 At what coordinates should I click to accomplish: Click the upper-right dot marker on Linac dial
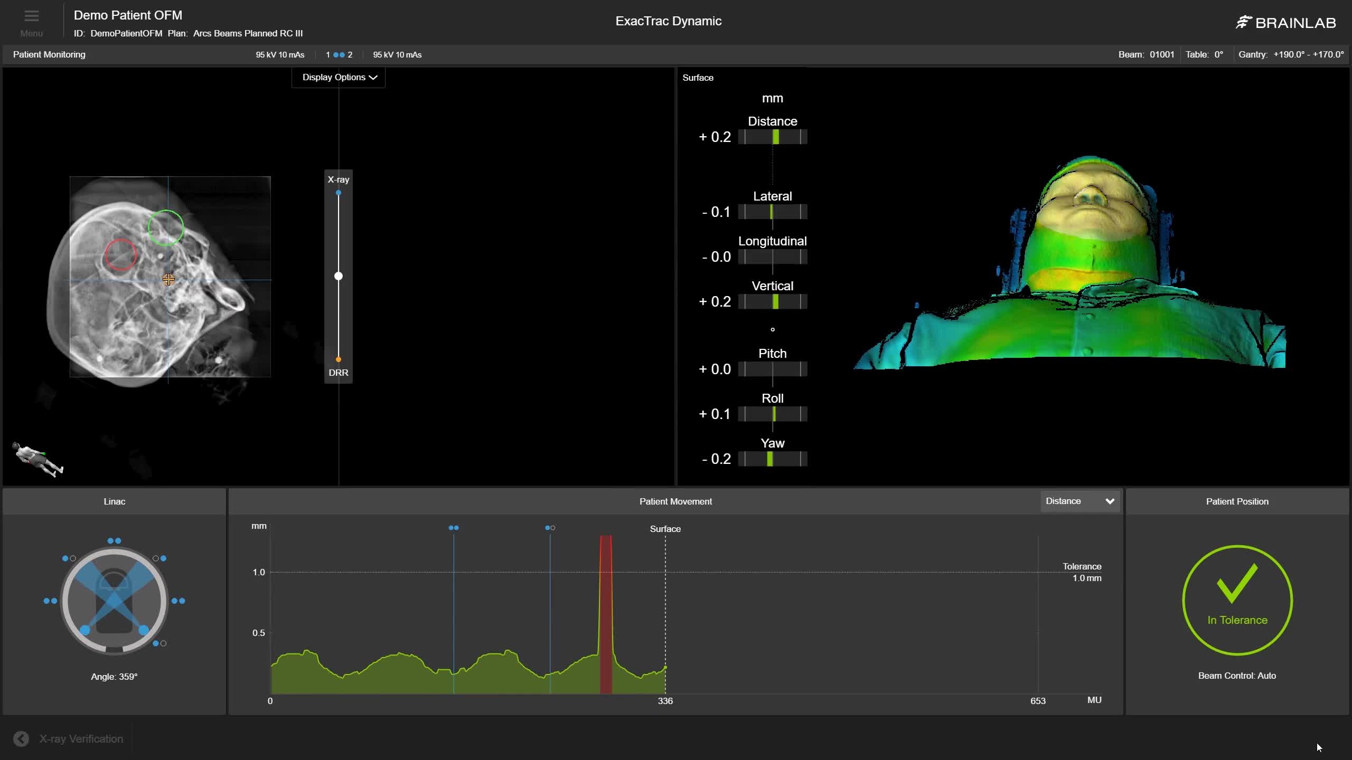(x=159, y=558)
